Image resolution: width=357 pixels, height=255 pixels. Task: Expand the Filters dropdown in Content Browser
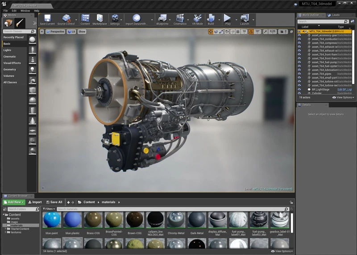point(49,209)
